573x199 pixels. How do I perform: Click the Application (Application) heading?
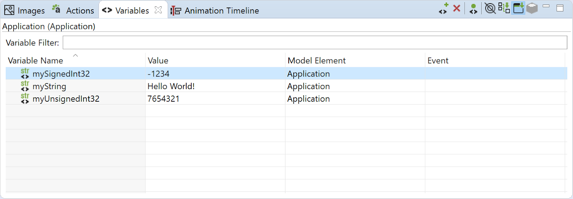49,26
